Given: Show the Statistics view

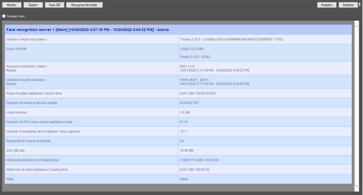Looking at the screenshot, I should pos(348,5).
